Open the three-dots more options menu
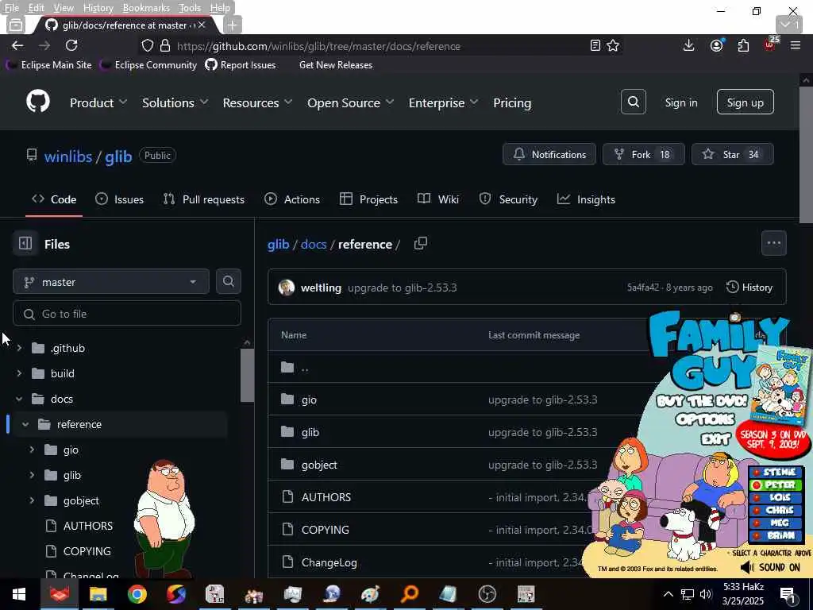Screen dimensions: 813x610 pos(773,243)
